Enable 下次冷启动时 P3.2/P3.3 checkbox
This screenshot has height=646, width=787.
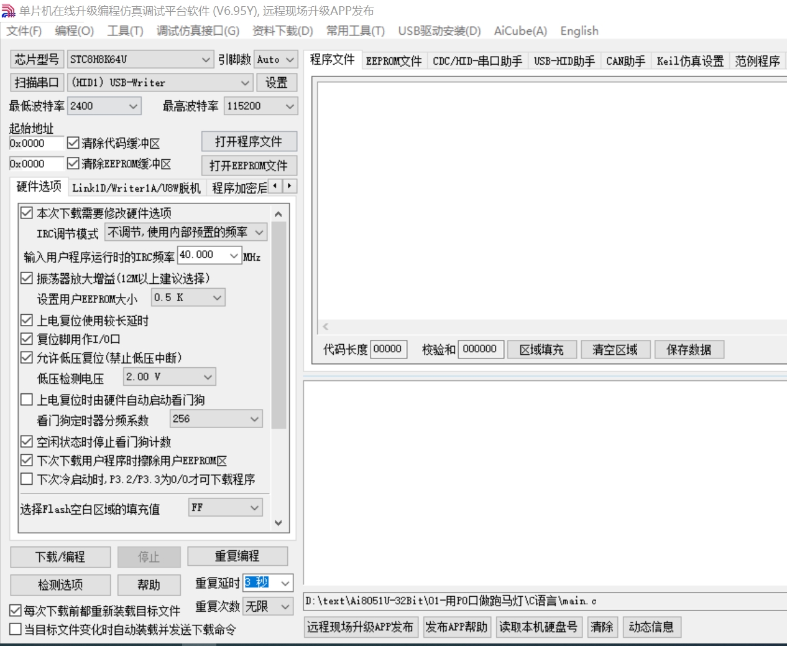coord(27,479)
